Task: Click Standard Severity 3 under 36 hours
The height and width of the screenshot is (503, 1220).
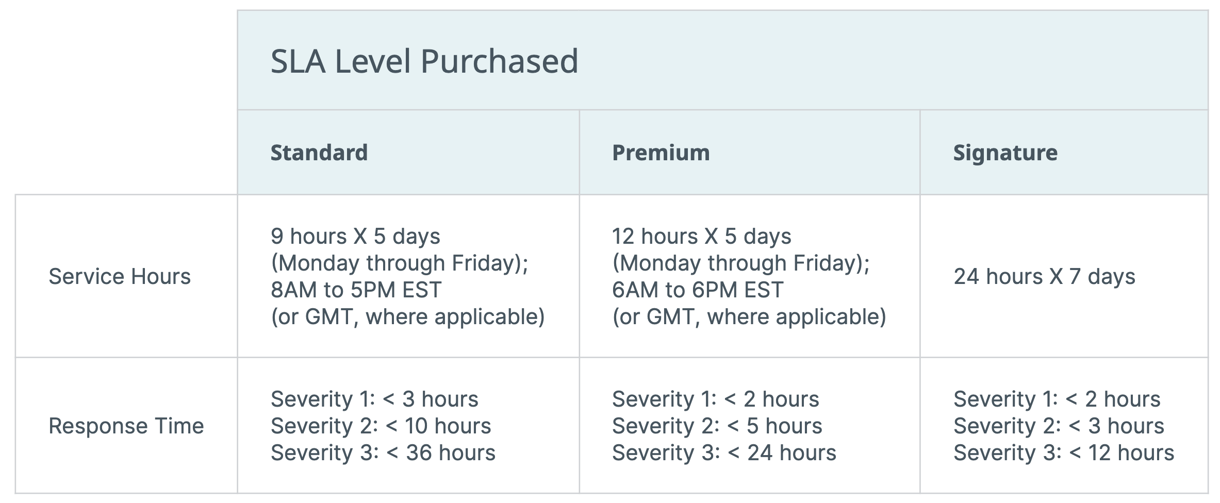Action: (383, 452)
